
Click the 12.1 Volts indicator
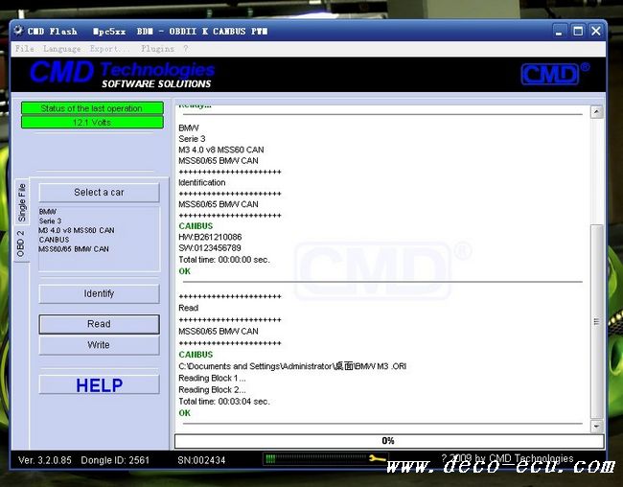pos(92,122)
